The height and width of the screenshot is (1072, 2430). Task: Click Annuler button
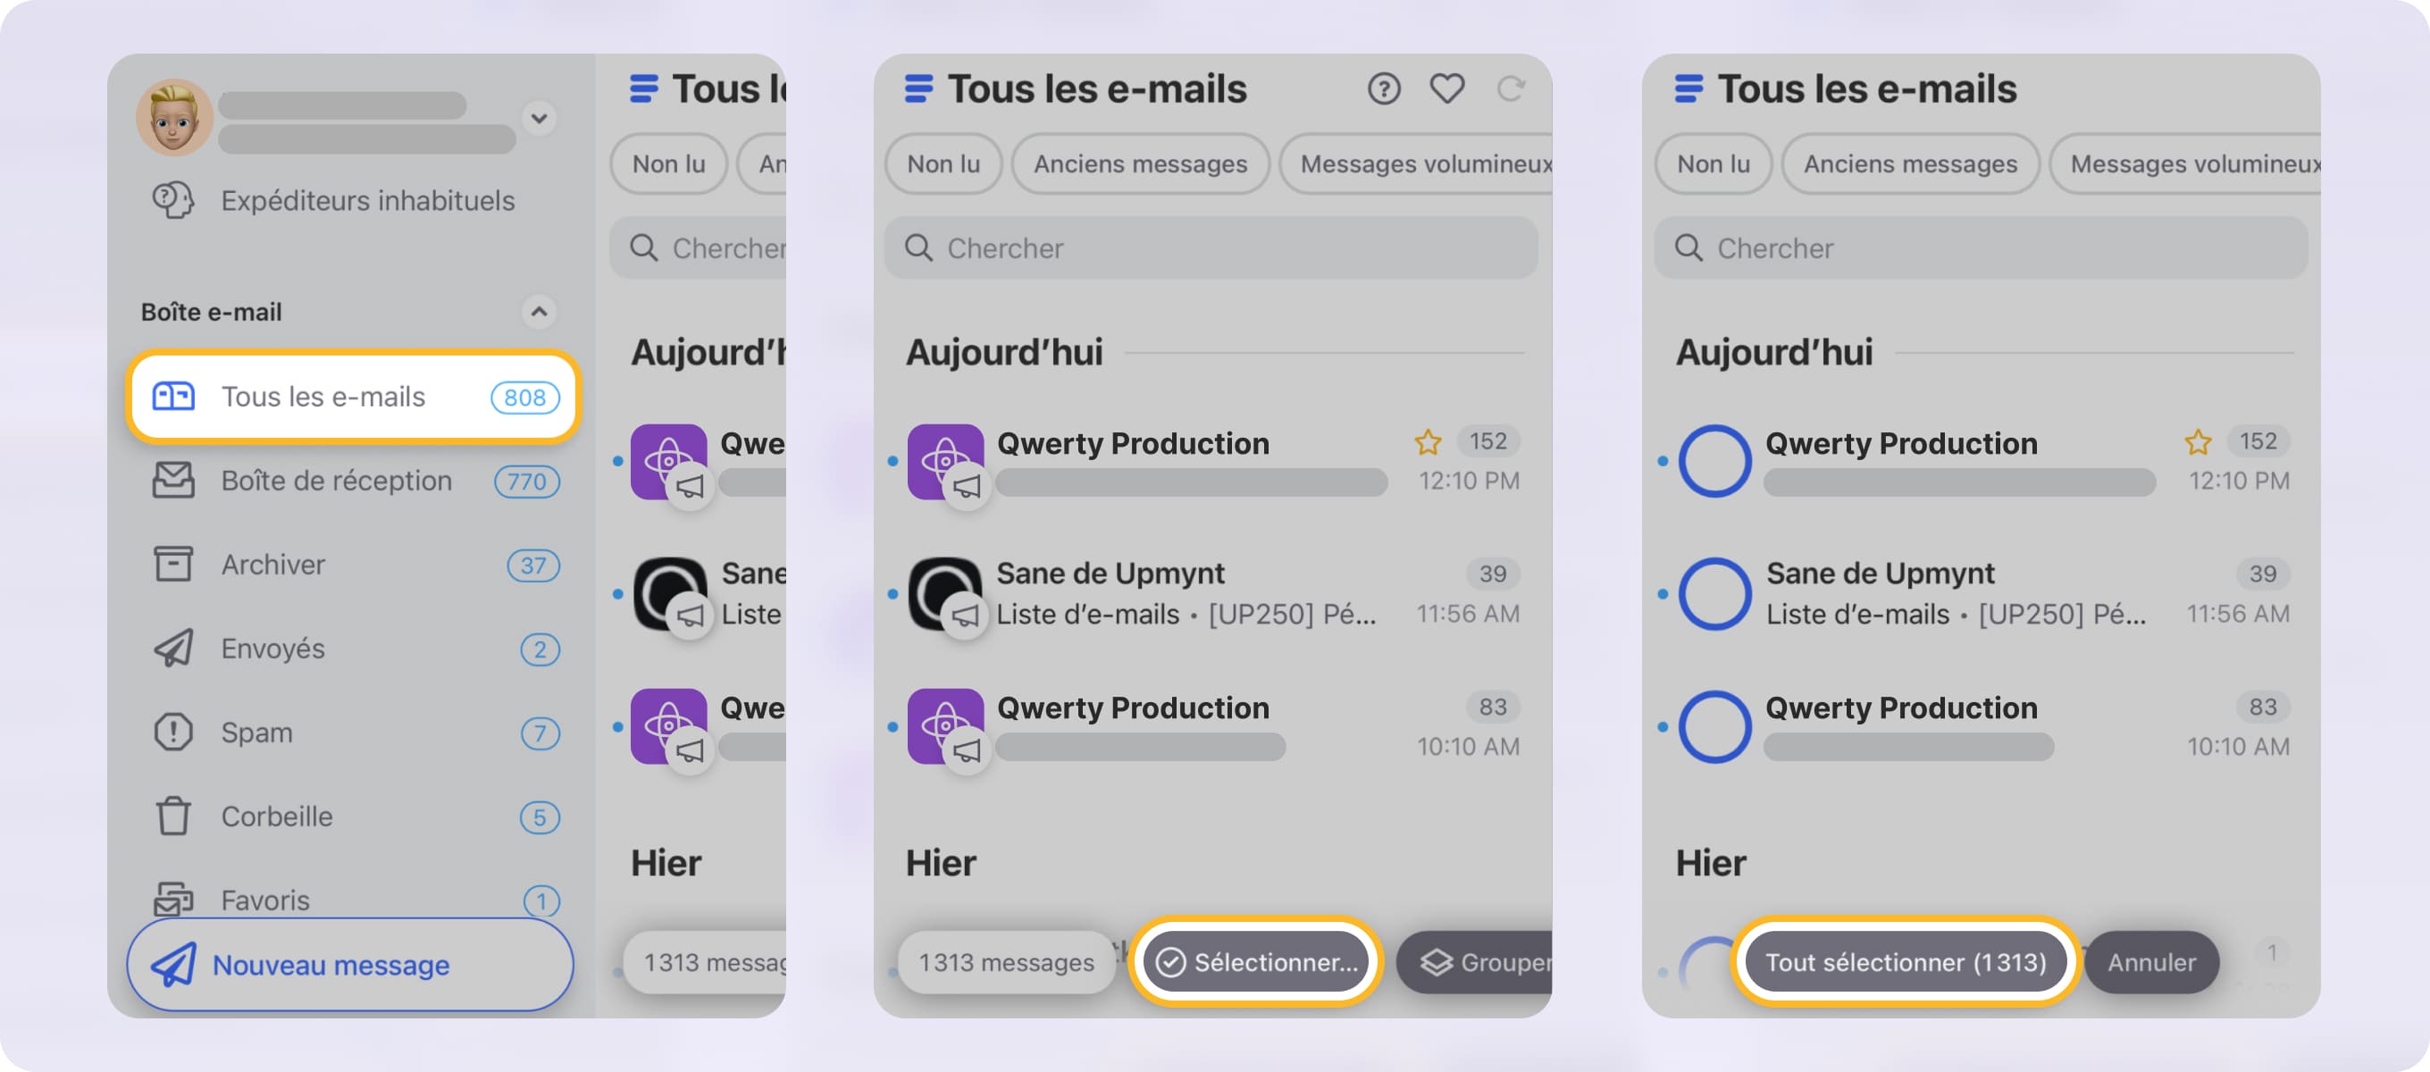(x=2153, y=962)
